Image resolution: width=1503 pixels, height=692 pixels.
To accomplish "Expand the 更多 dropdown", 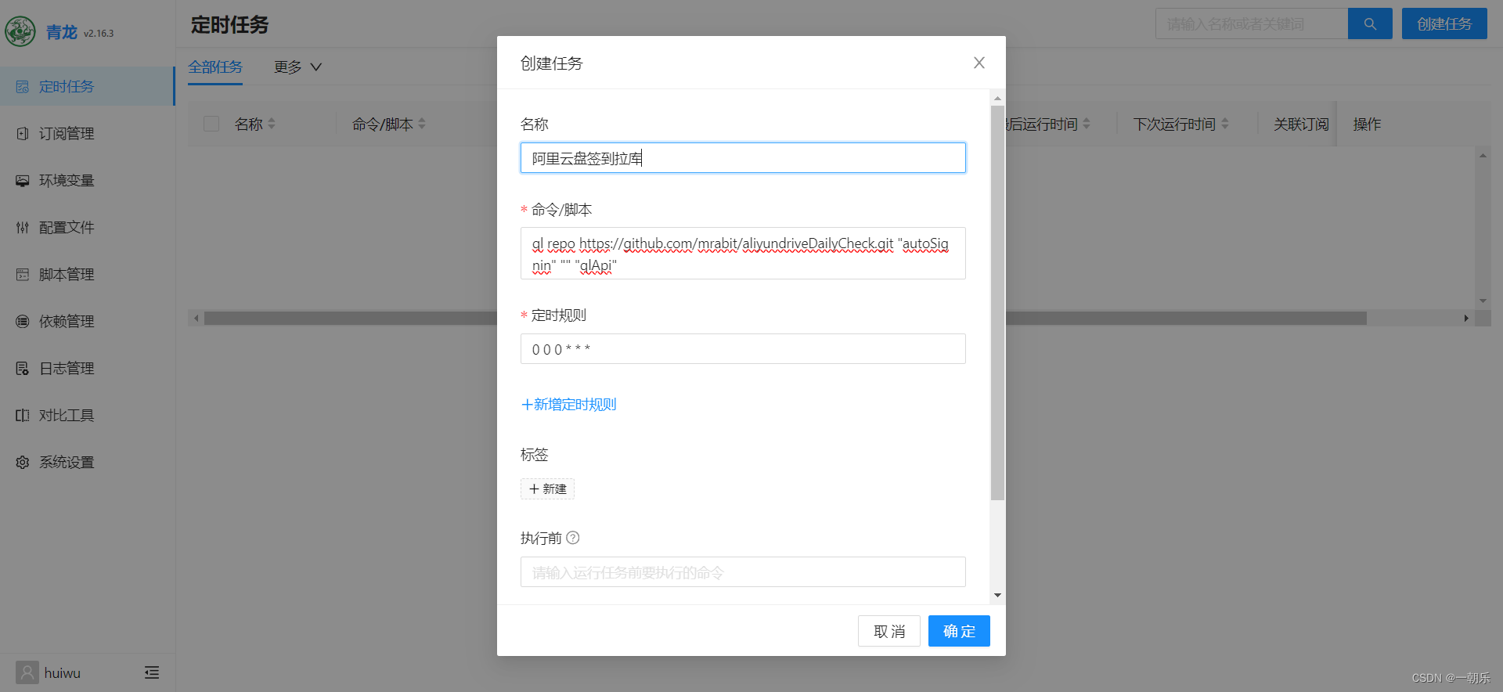I will point(297,67).
